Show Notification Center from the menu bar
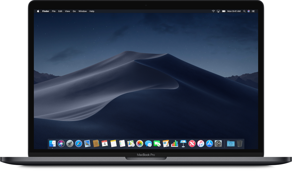The image size is (292, 171). pos(253,11)
